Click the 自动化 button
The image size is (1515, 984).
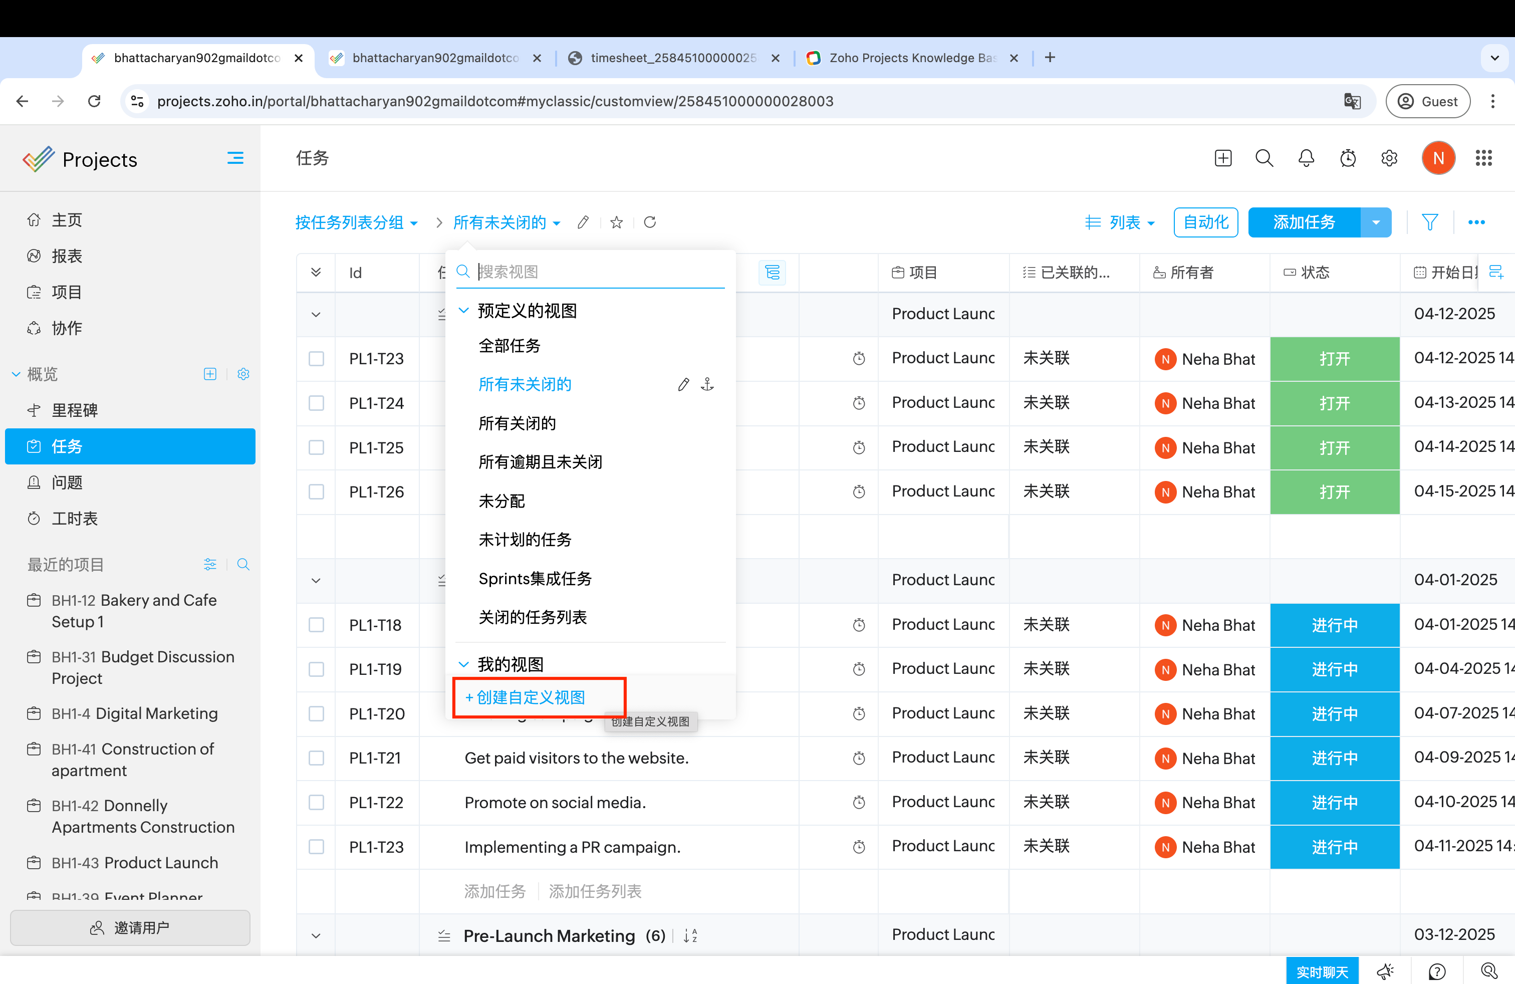click(1205, 222)
